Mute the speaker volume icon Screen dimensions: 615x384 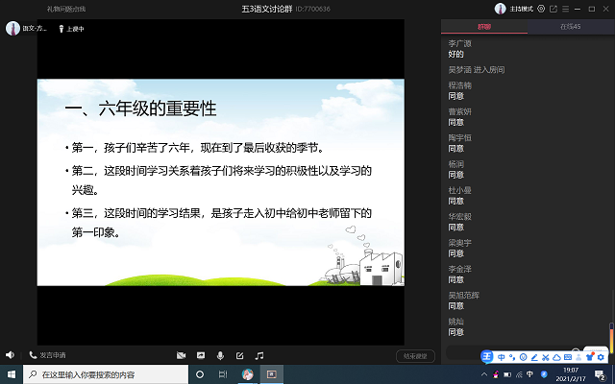pyautogui.click(x=9, y=355)
